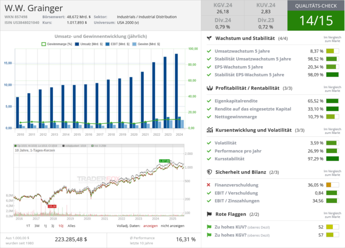Click the Kurs value 1.017,893 $

click(77, 22)
